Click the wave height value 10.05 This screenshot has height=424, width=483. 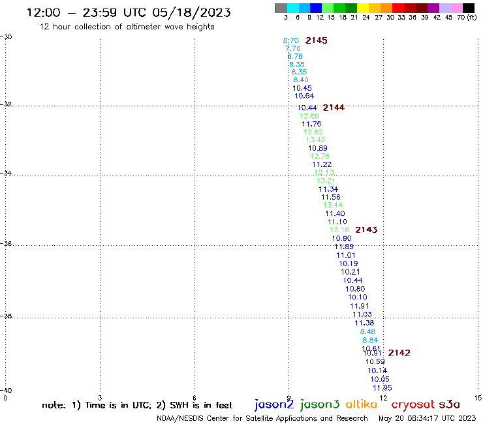point(380,380)
